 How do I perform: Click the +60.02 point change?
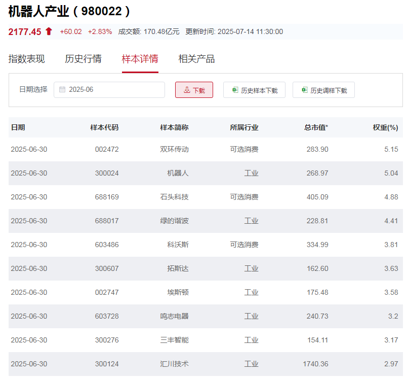click(70, 32)
